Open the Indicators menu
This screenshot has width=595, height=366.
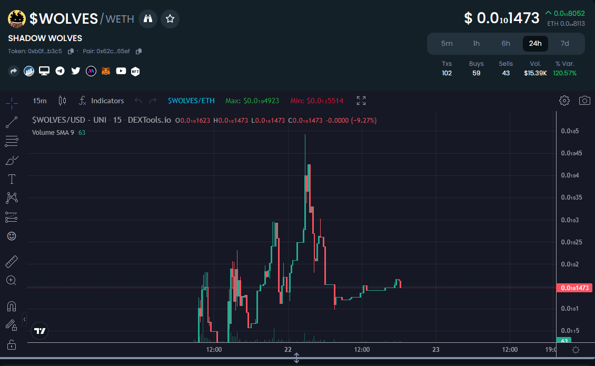click(x=101, y=101)
